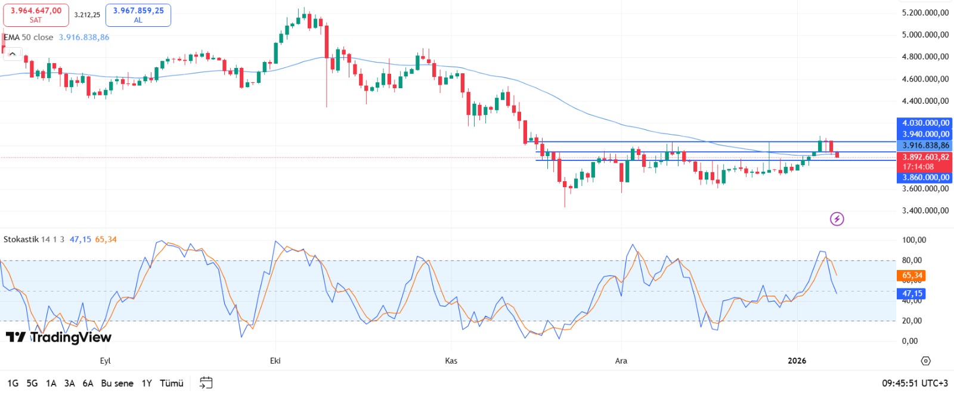Select the Stokastik 14 1 3 legend
Viewport: 954px width, 394px height.
pyautogui.click(x=33, y=239)
